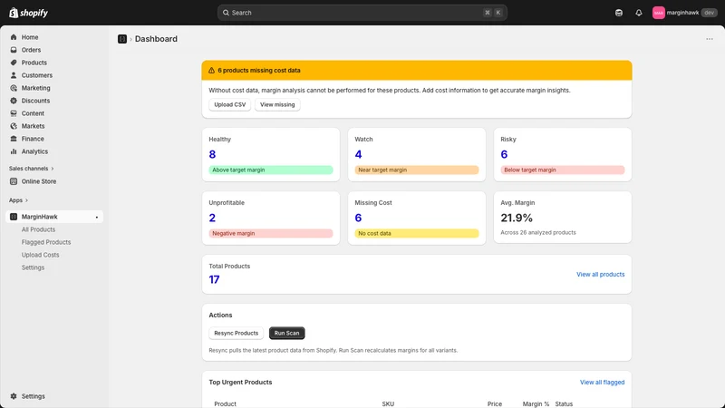
Task: Click the Upload CSV button
Action: coord(230,104)
